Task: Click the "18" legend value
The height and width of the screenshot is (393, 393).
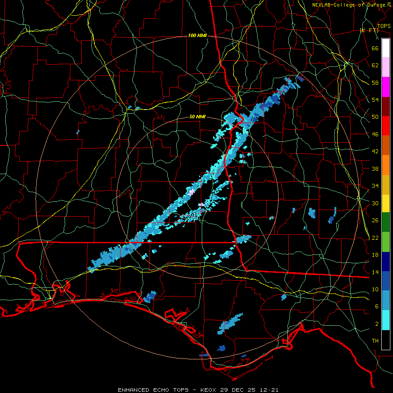Action: [375, 255]
